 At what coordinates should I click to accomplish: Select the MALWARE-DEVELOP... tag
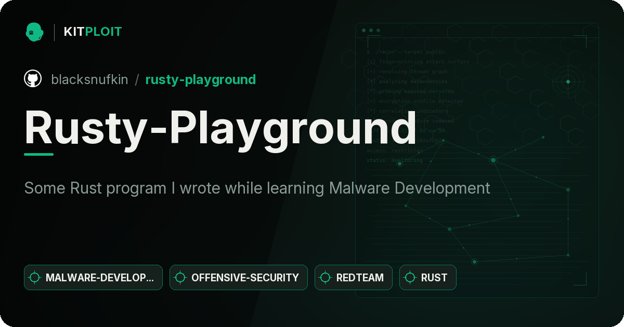point(93,277)
